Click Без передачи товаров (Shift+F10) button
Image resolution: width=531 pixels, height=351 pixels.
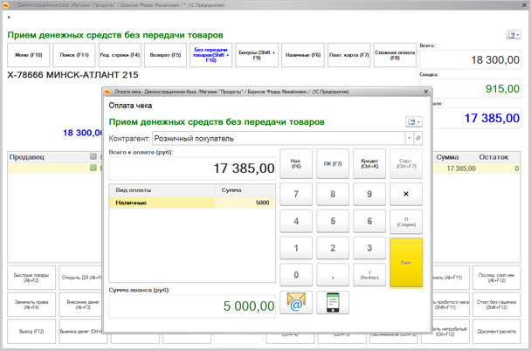point(211,55)
